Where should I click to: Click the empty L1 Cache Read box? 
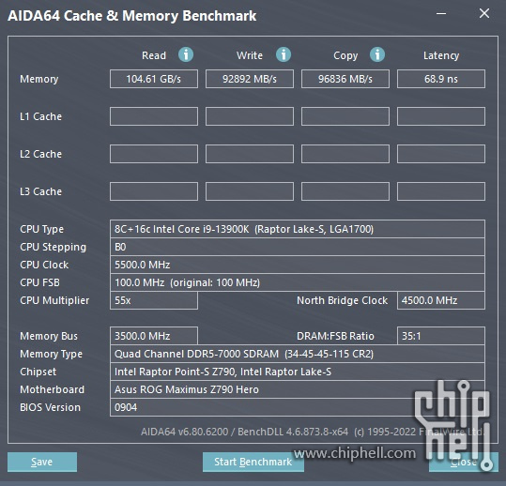[x=154, y=116]
